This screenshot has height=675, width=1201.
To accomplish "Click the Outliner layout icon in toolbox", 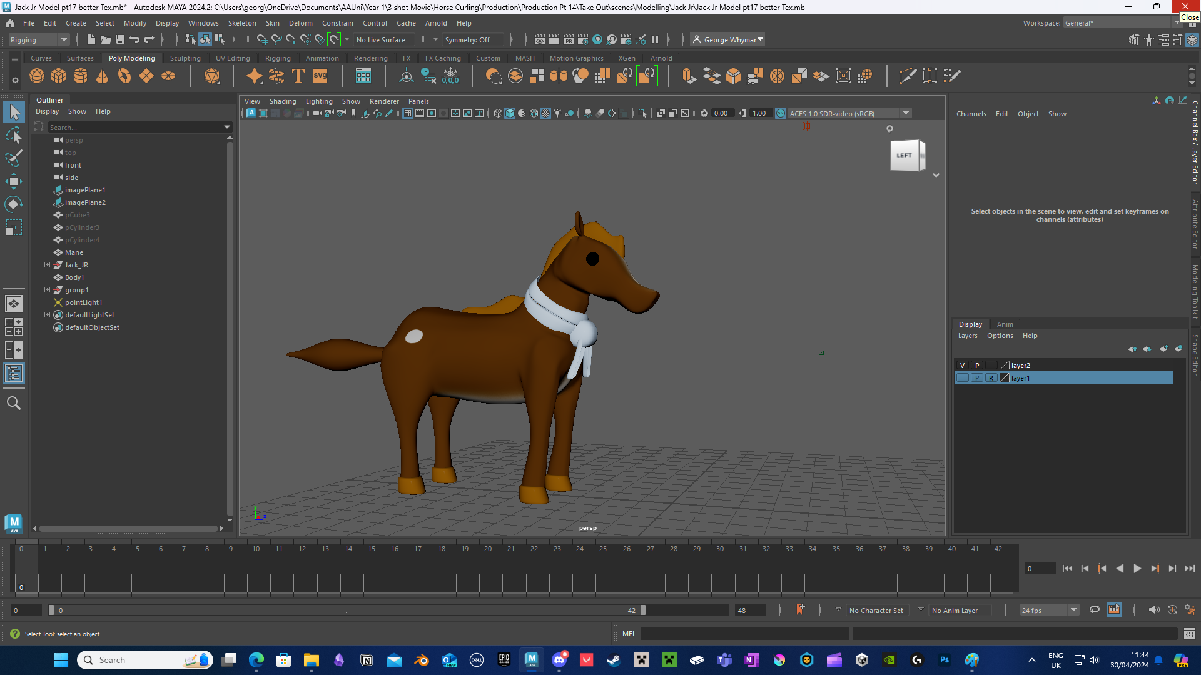I will (x=13, y=373).
